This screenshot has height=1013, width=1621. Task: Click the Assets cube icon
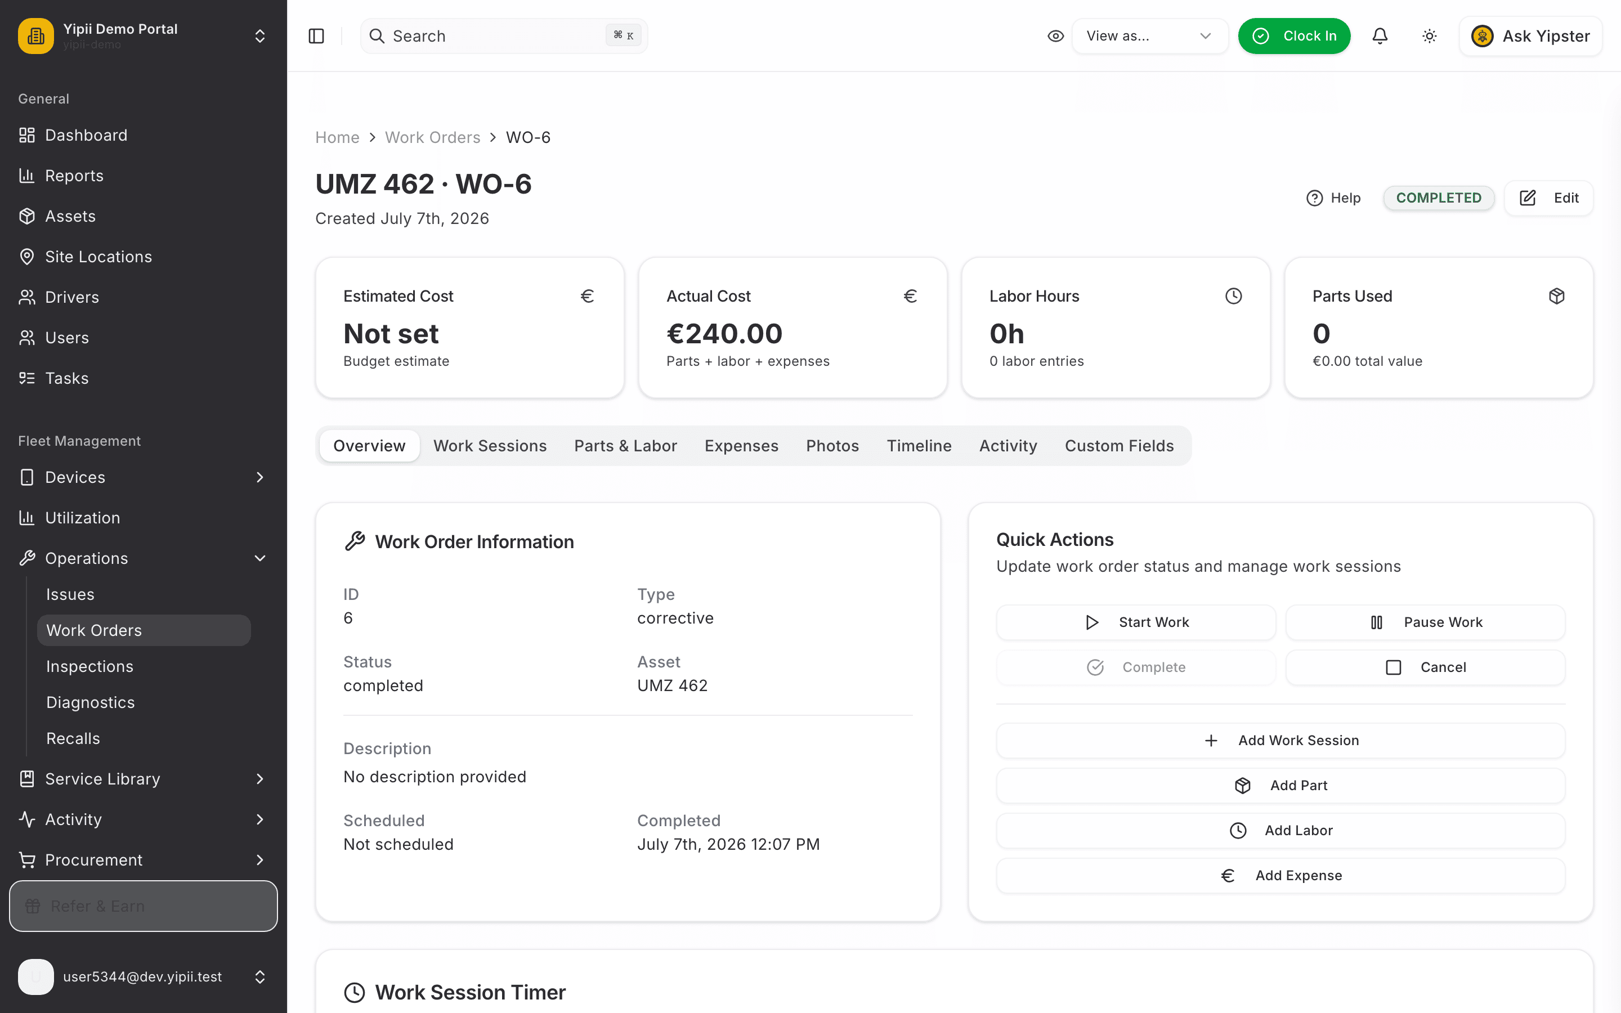[x=27, y=217]
